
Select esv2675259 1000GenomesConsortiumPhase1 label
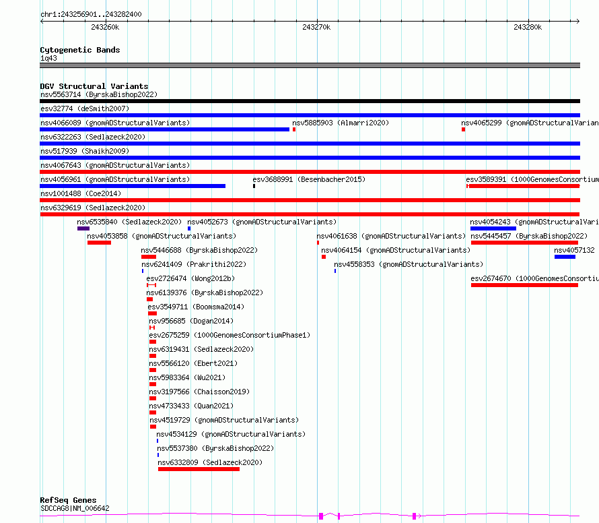(x=230, y=335)
